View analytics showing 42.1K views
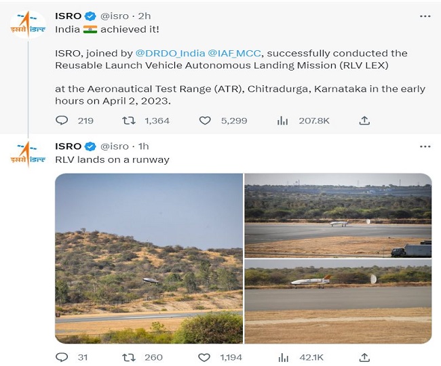The image size is (441, 366). [283, 357]
